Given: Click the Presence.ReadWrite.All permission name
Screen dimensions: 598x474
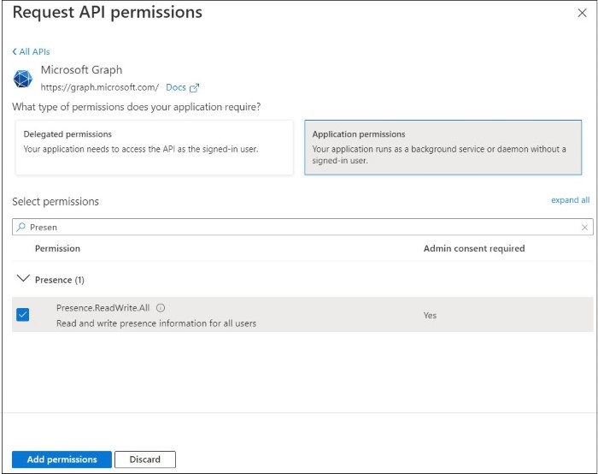Looking at the screenshot, I should [103, 308].
